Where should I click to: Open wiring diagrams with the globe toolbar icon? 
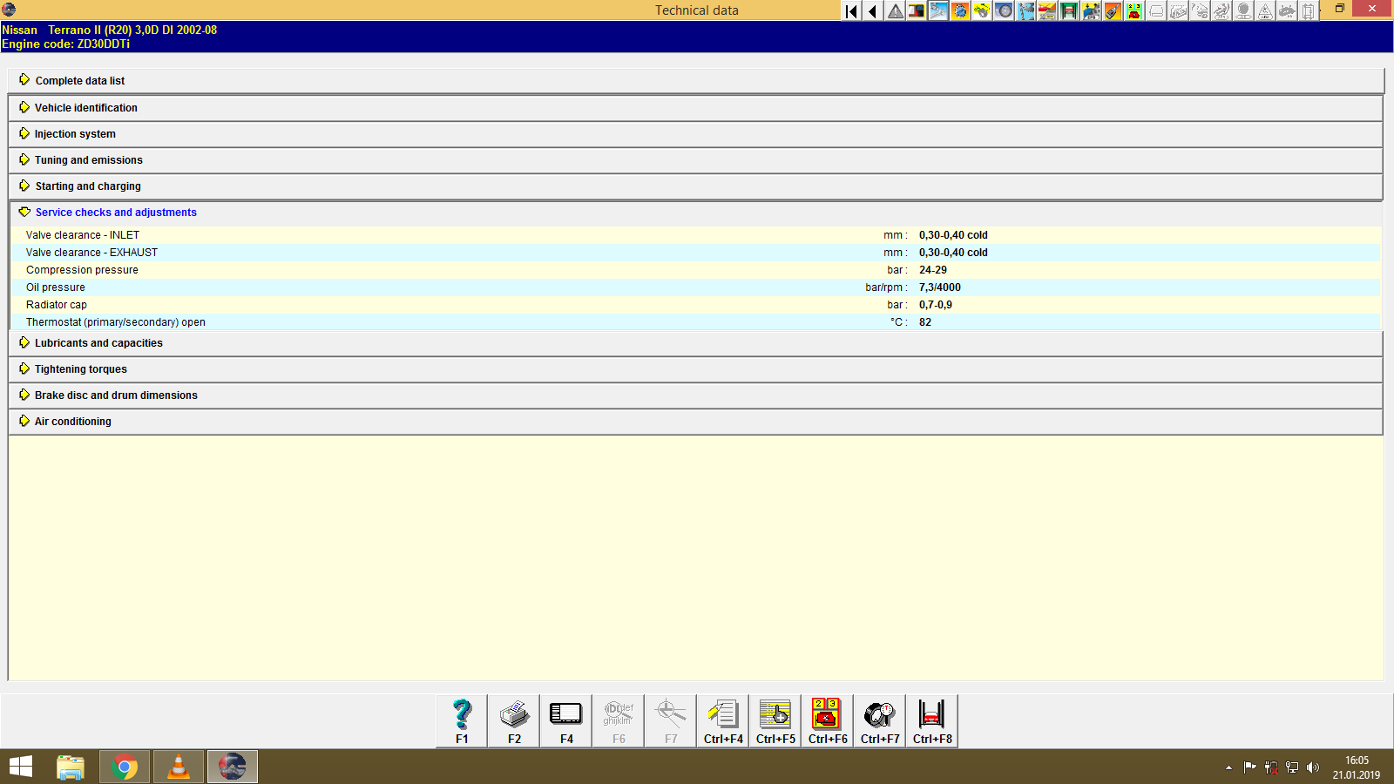click(958, 11)
